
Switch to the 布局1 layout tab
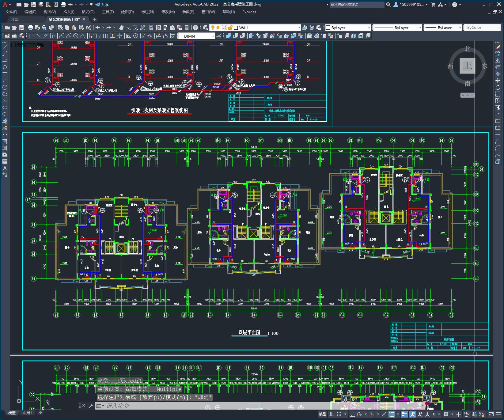(27, 413)
